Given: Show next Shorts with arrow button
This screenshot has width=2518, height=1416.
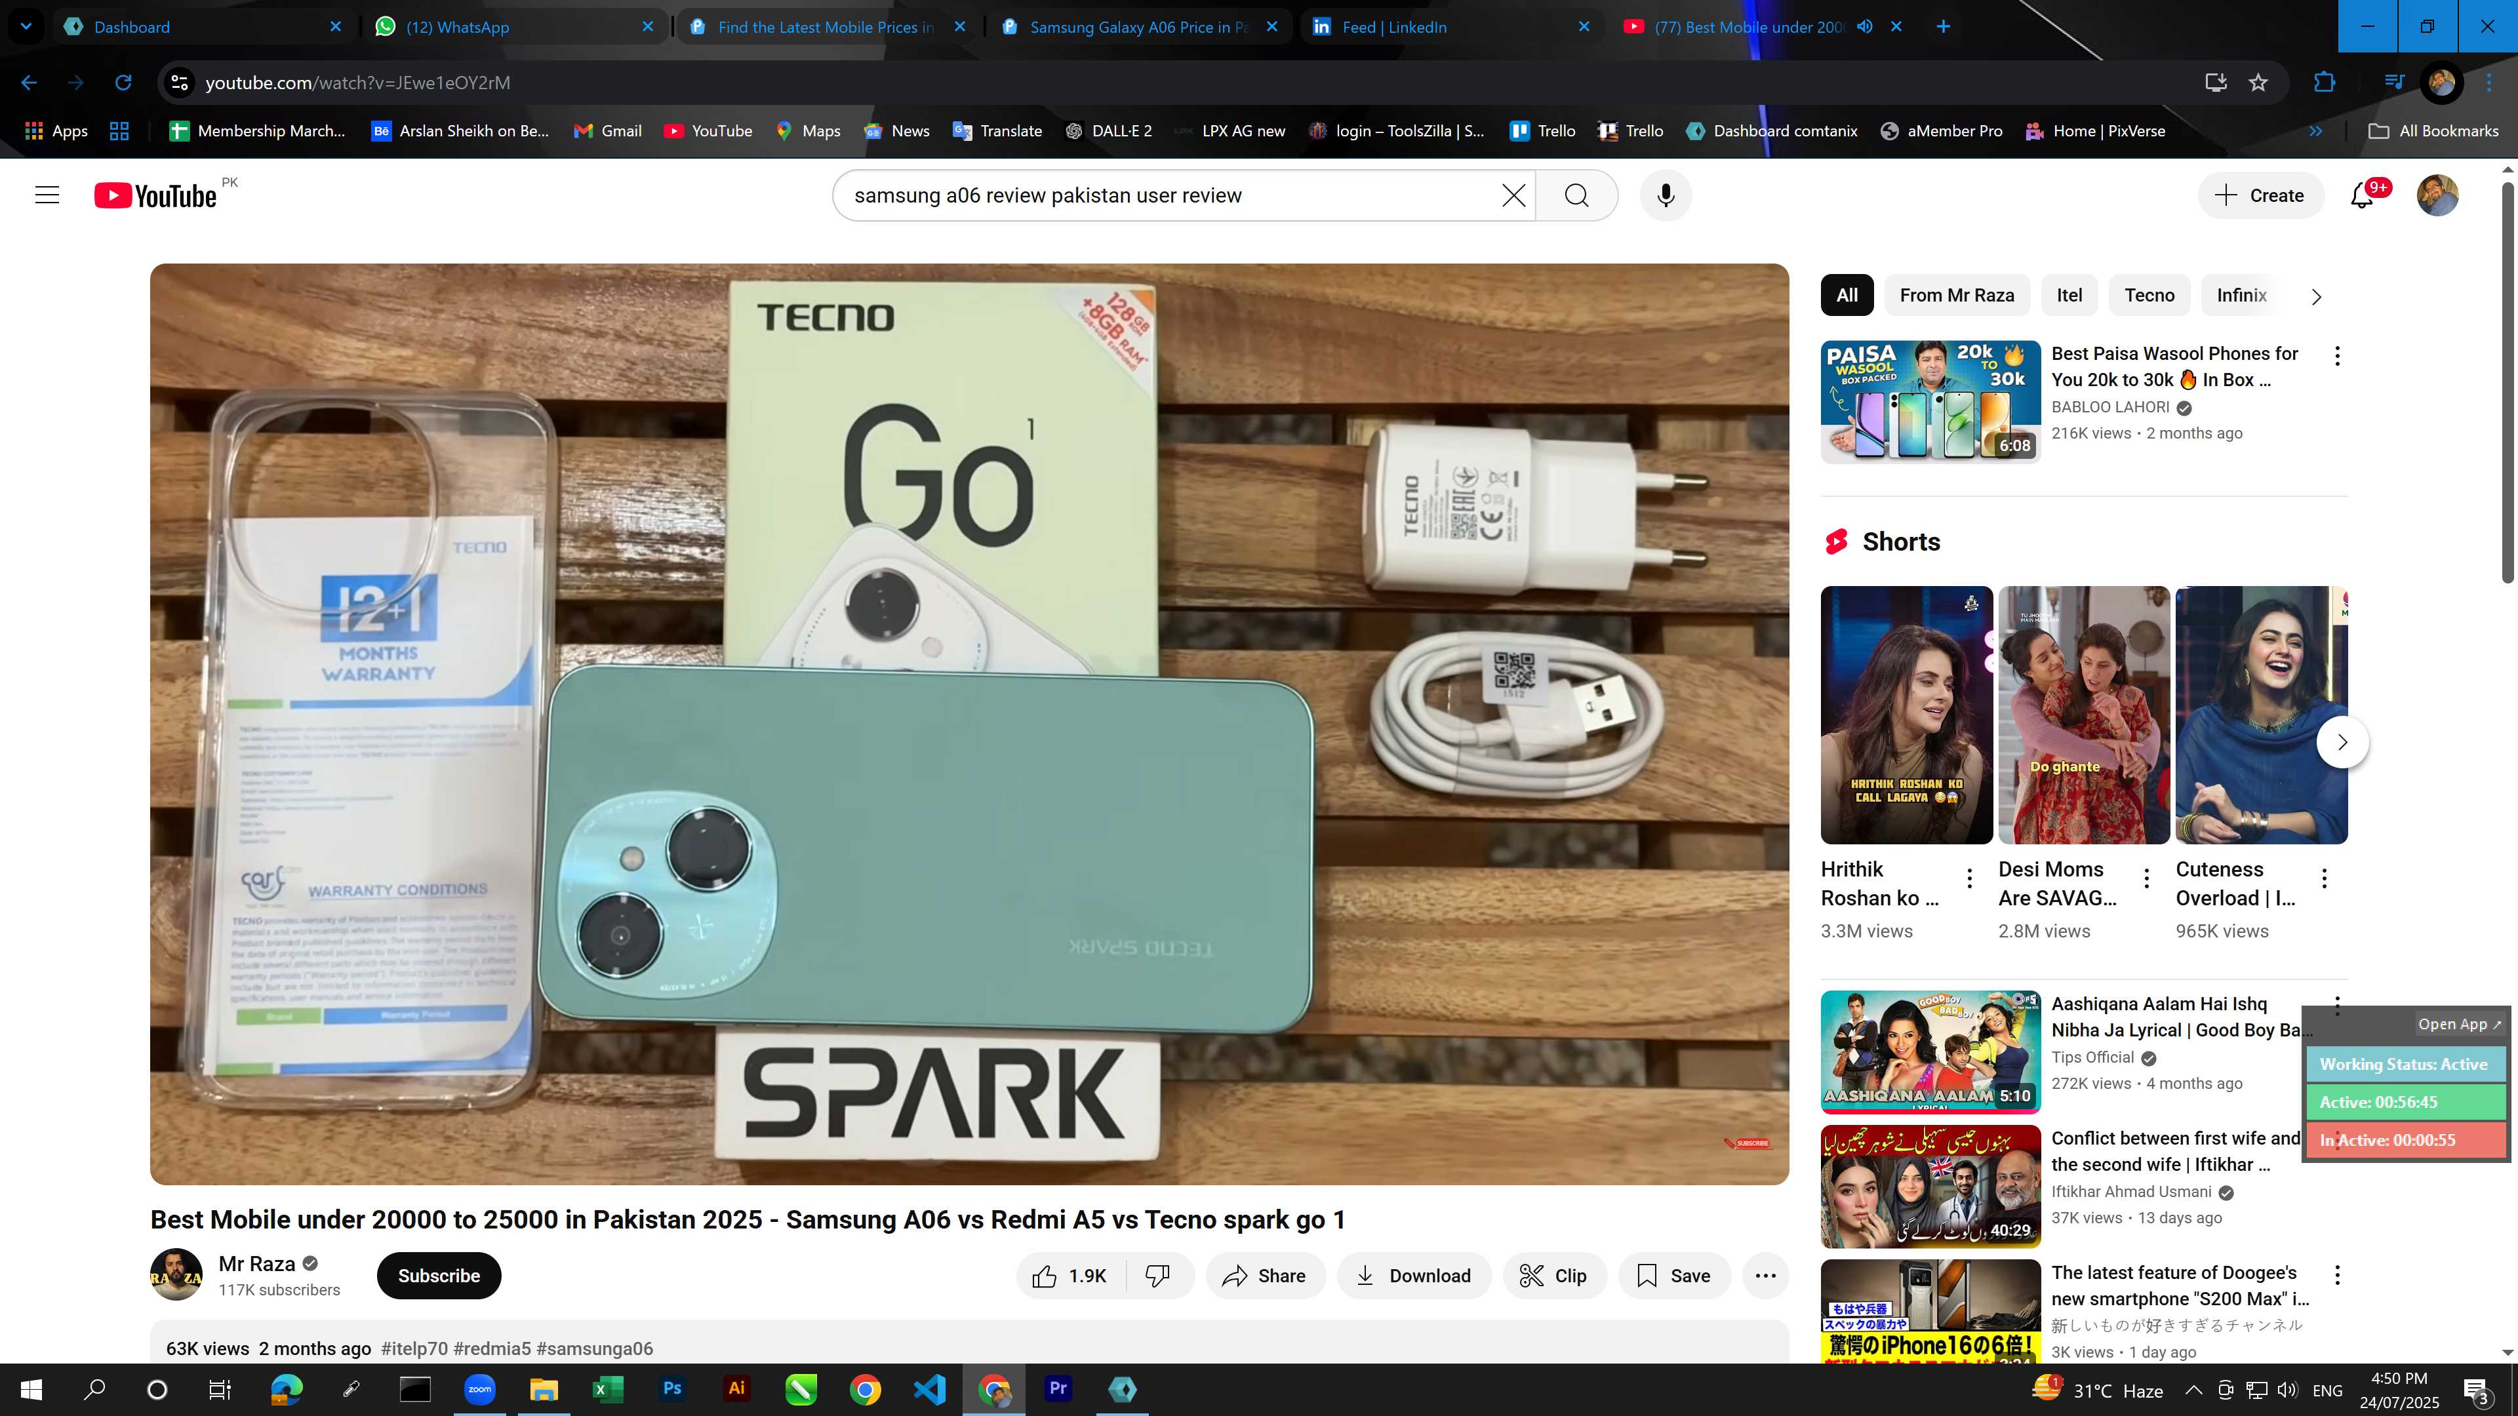Looking at the screenshot, I should [x=2342, y=743].
